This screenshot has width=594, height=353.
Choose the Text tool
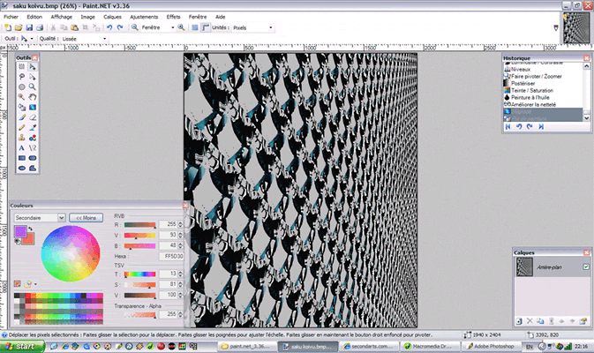click(21, 147)
